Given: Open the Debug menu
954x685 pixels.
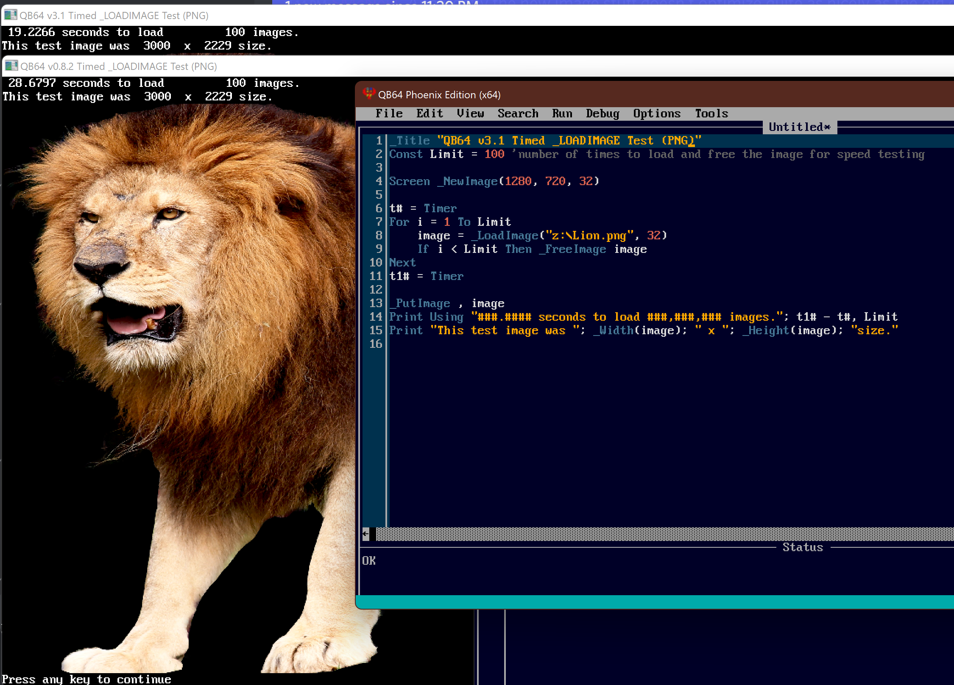Looking at the screenshot, I should point(603,114).
